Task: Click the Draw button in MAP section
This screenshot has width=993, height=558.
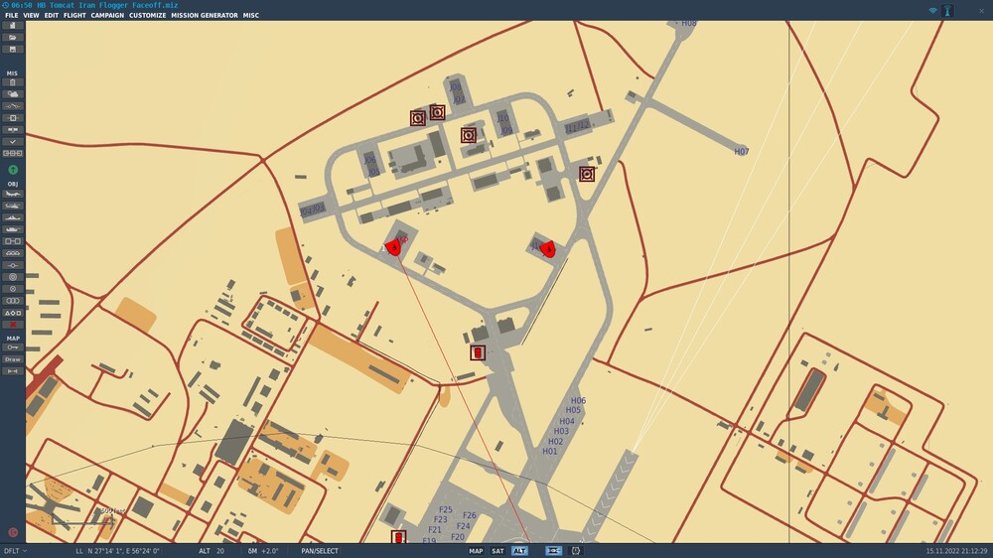Action: pyautogui.click(x=13, y=359)
